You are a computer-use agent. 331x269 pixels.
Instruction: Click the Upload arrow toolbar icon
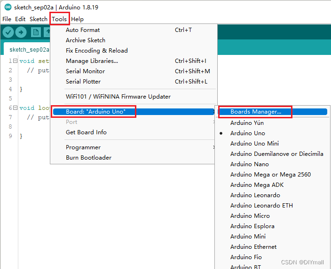point(21,32)
